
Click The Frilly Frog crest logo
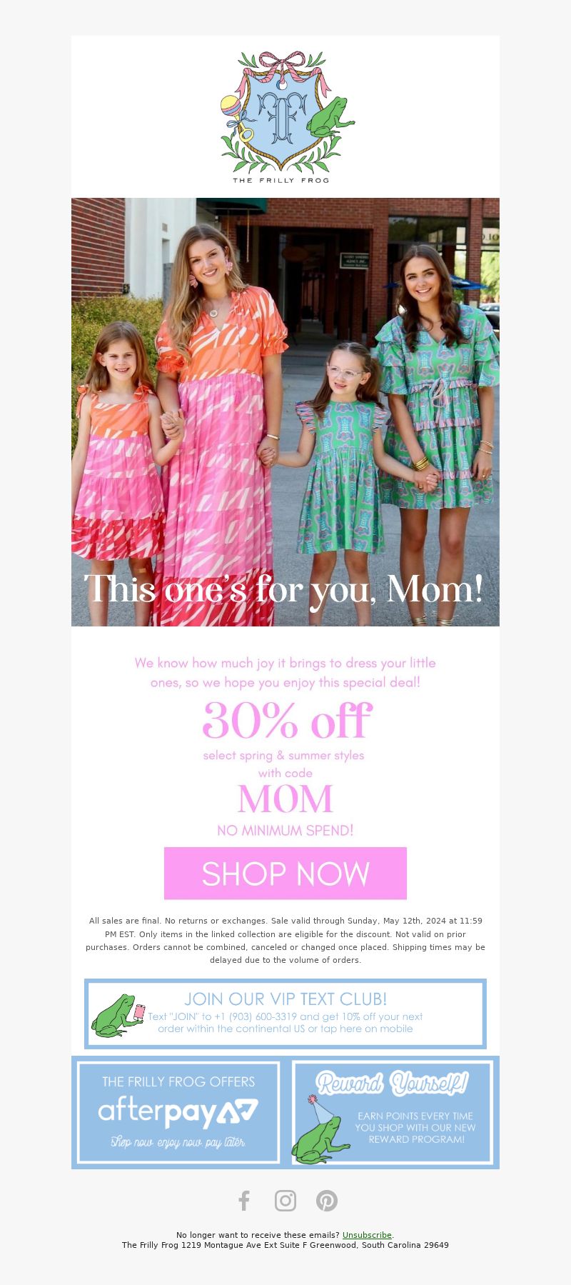tap(285, 116)
